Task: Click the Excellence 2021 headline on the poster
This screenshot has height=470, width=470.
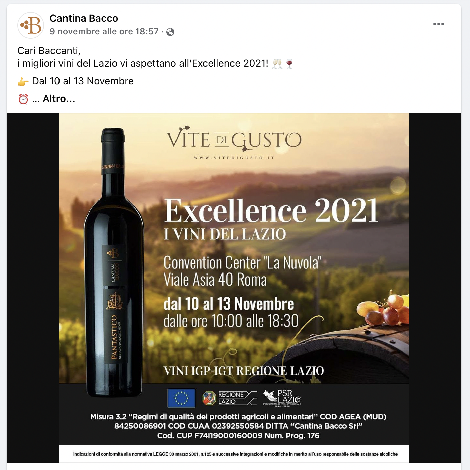Action: [271, 210]
